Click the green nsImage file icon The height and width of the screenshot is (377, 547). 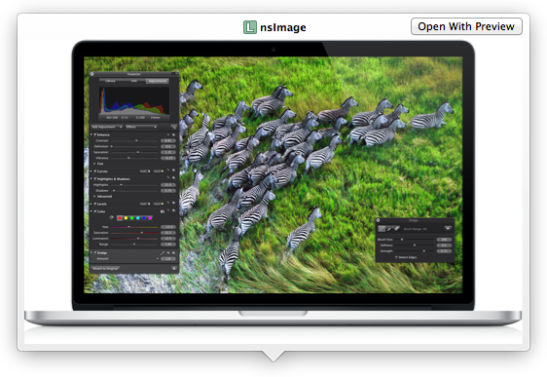point(250,27)
